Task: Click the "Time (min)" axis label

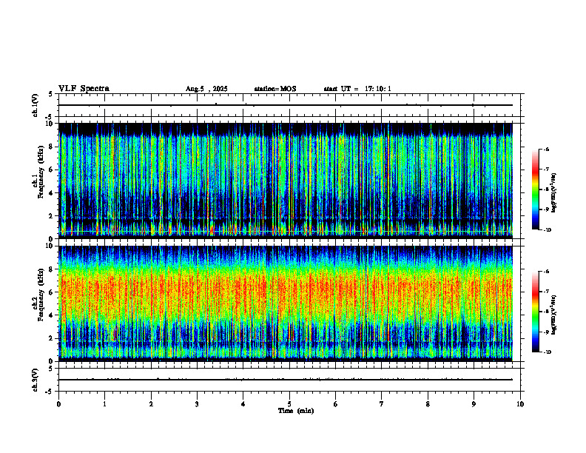Action: (296, 411)
